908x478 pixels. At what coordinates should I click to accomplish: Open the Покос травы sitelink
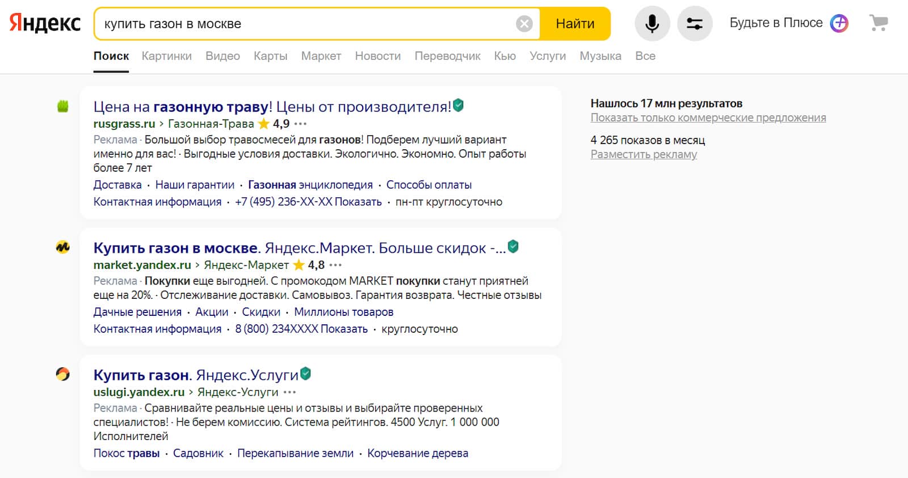point(127,453)
